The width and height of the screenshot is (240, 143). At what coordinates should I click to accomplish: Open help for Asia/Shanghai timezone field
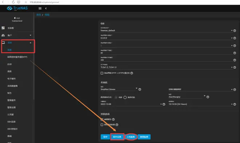pyautogui.click(x=208, y=97)
